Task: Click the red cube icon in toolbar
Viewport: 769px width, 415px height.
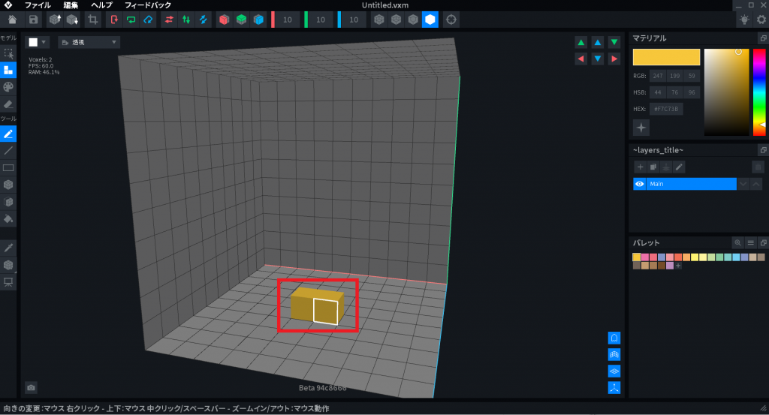Action: pyautogui.click(x=223, y=20)
